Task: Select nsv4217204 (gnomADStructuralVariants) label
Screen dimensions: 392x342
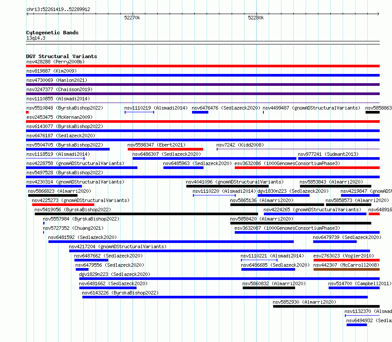Action: [118, 246]
